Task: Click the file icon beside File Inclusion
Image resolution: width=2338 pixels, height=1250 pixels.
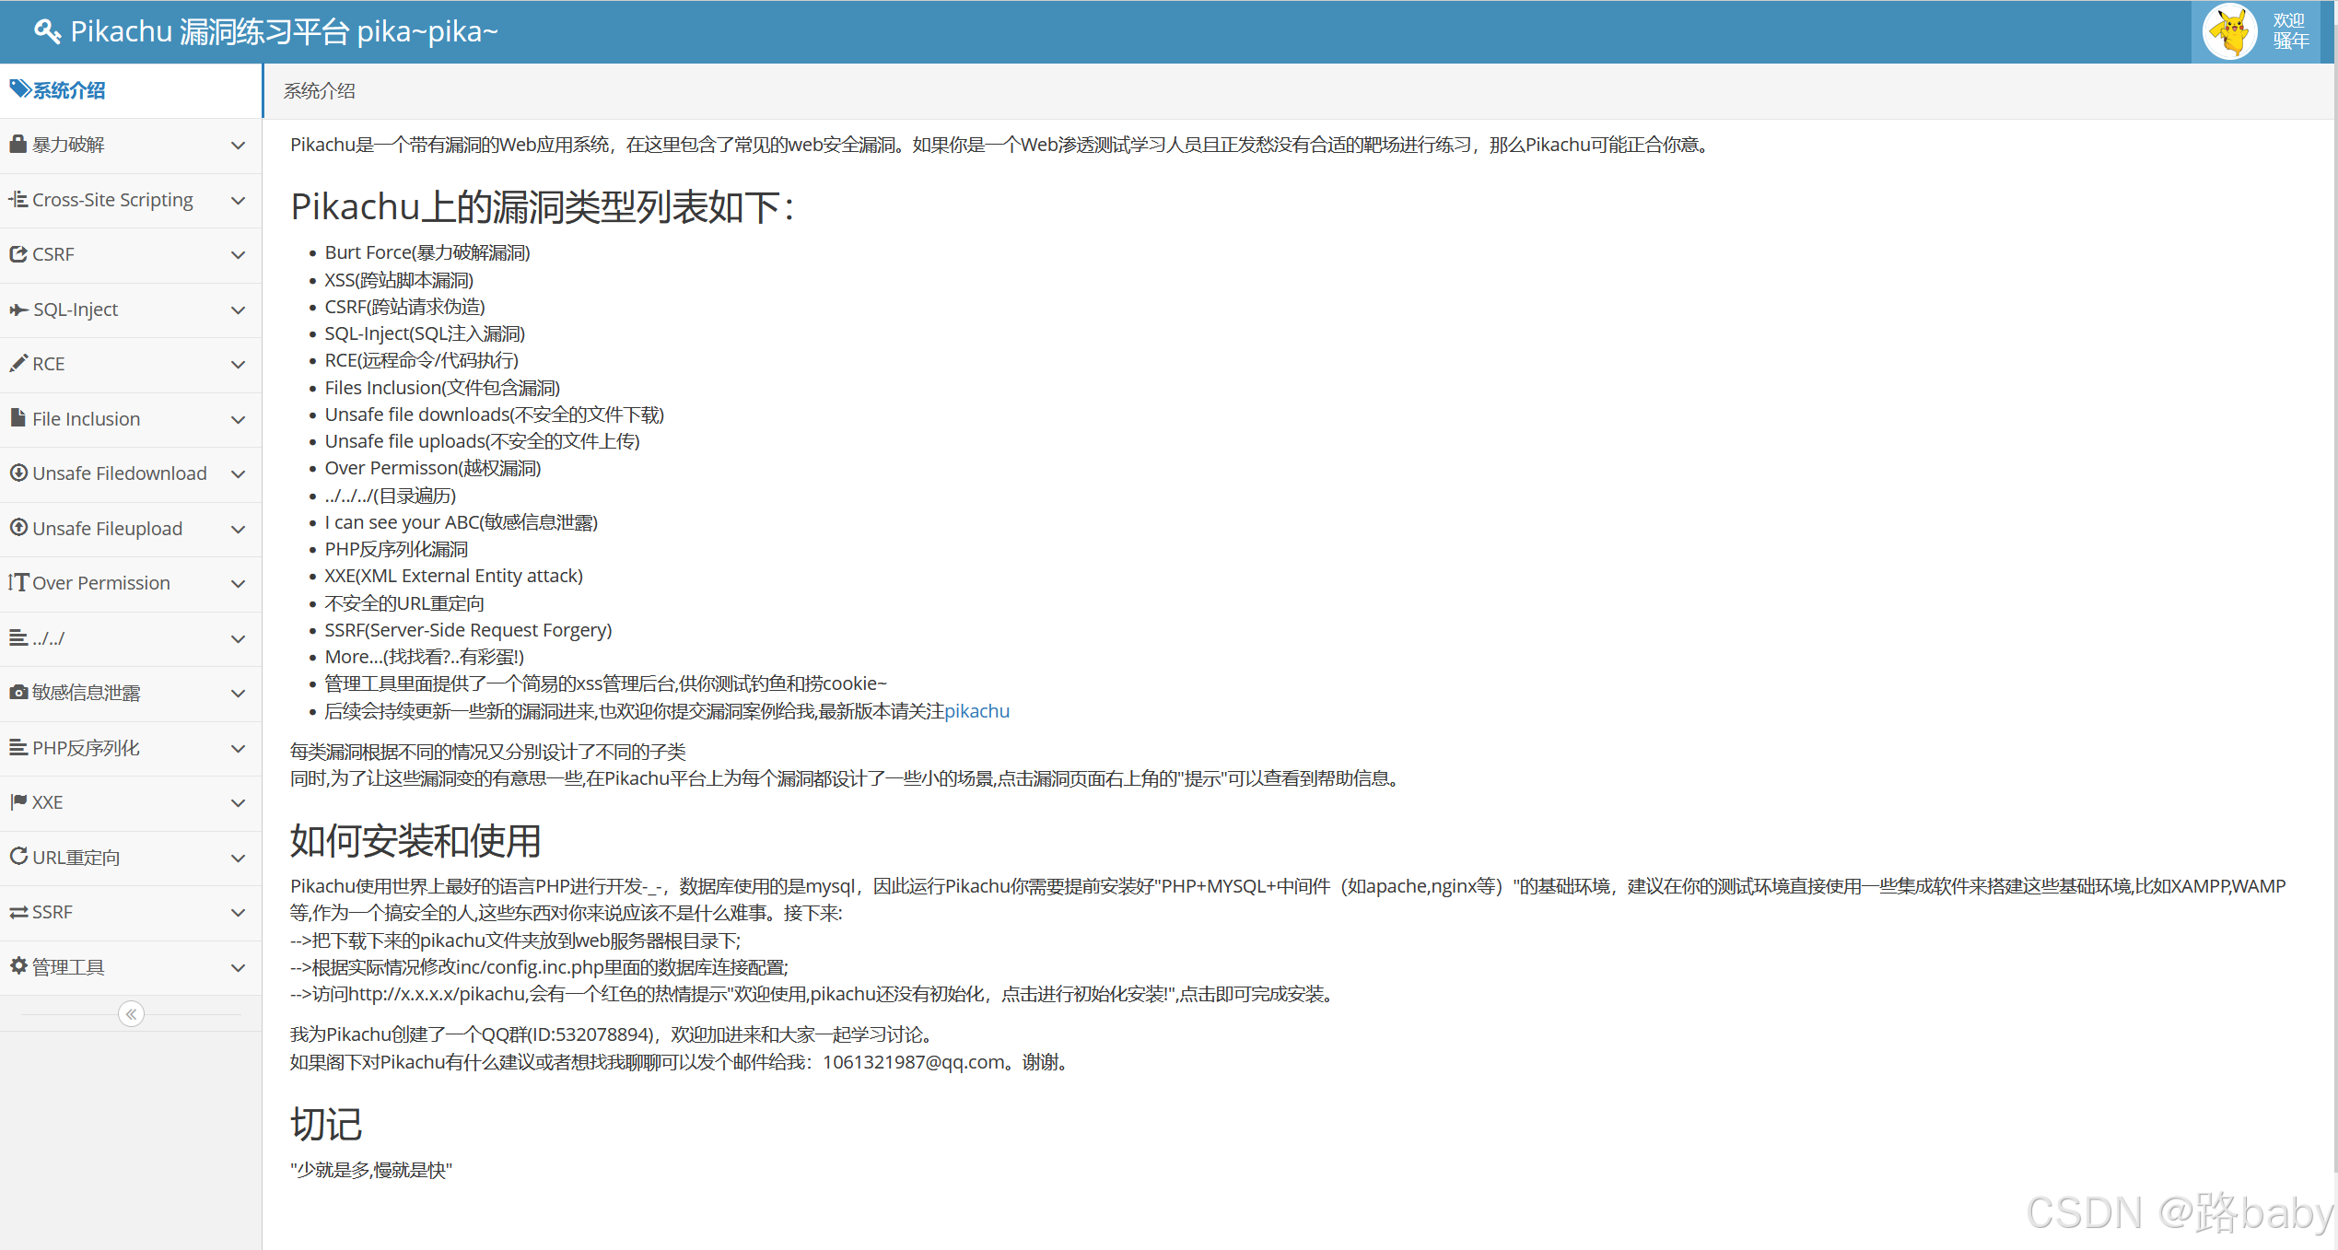Action: click(18, 418)
